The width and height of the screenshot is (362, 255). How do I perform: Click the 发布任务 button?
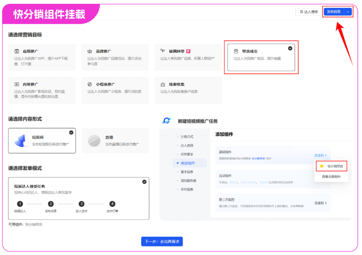click(334, 11)
